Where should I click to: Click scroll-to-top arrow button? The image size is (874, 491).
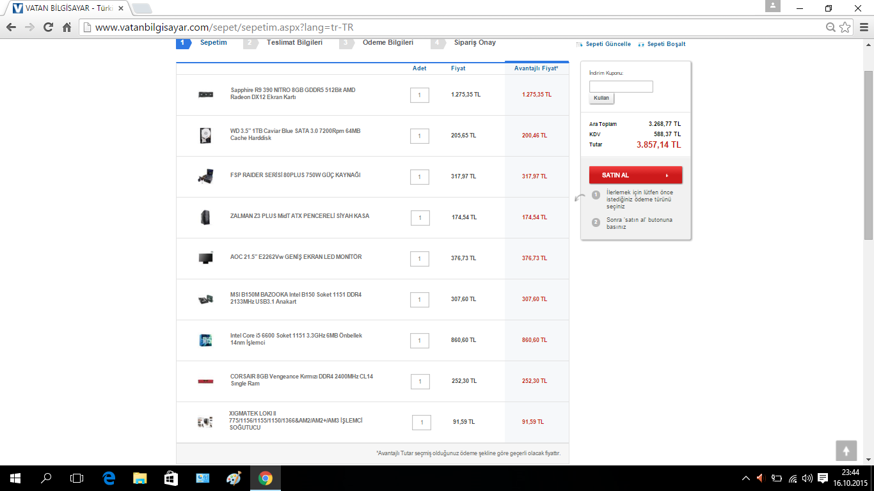(846, 451)
